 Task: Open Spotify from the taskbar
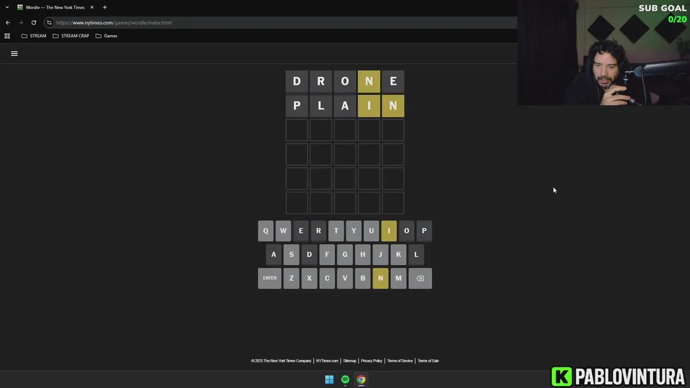pyautogui.click(x=345, y=379)
